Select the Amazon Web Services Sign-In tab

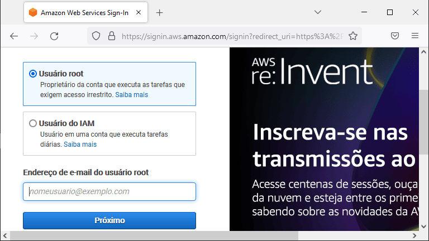85,12
